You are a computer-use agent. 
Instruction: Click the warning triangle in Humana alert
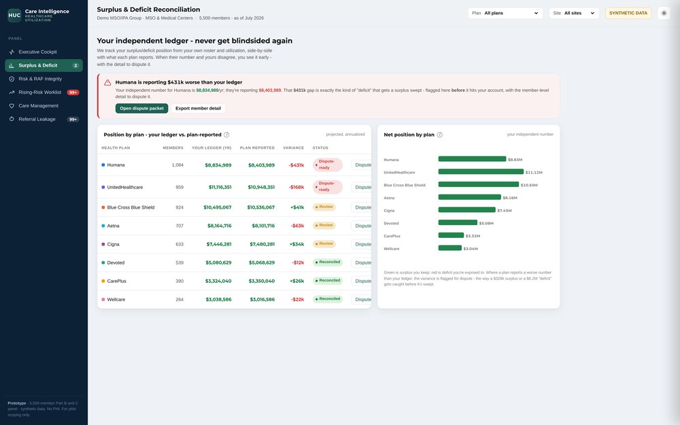click(107, 82)
